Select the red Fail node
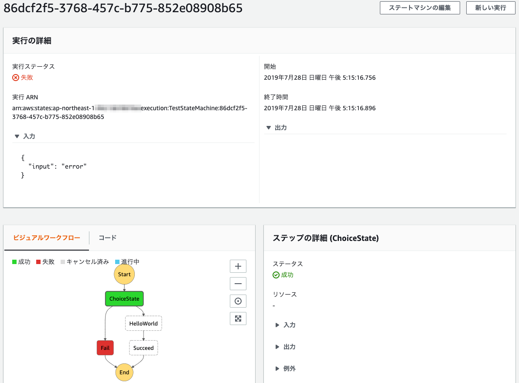Image resolution: width=519 pixels, height=383 pixels. (x=105, y=348)
